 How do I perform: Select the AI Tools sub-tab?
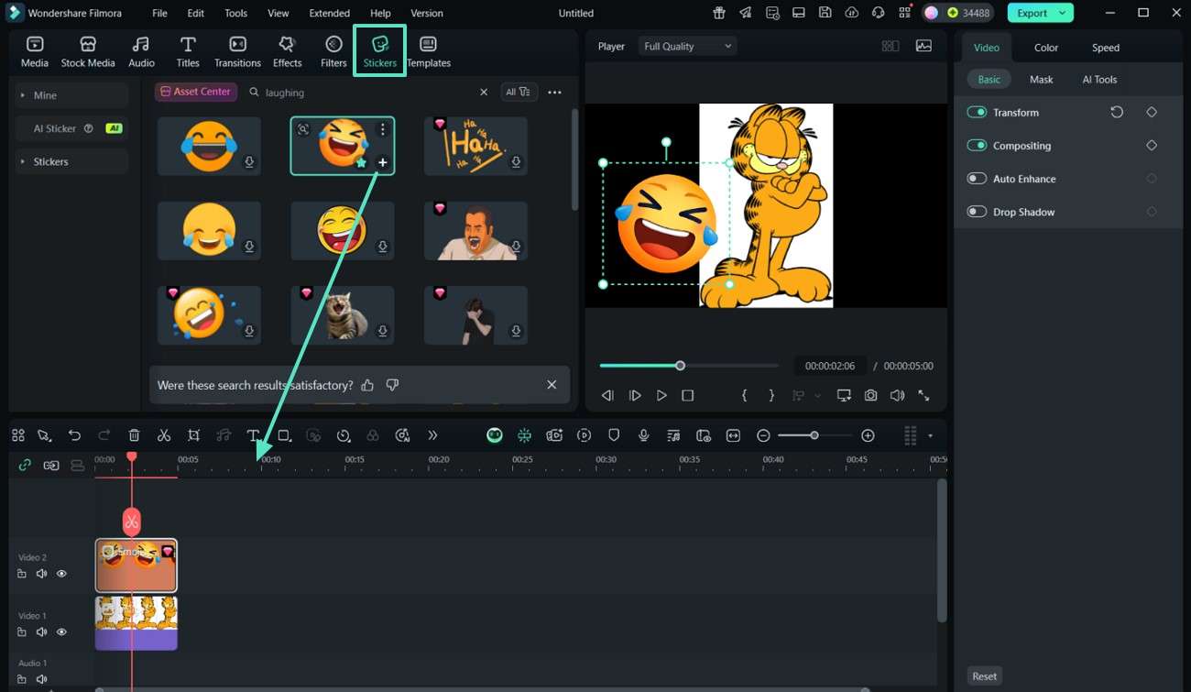tap(1099, 80)
